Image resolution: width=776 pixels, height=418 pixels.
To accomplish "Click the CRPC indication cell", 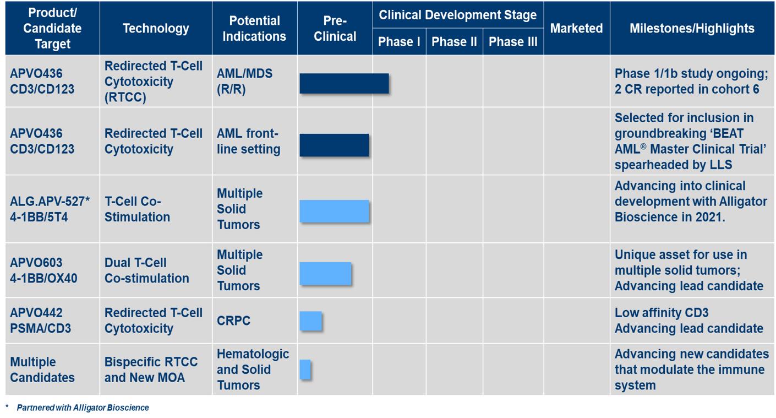I will coord(233,321).
